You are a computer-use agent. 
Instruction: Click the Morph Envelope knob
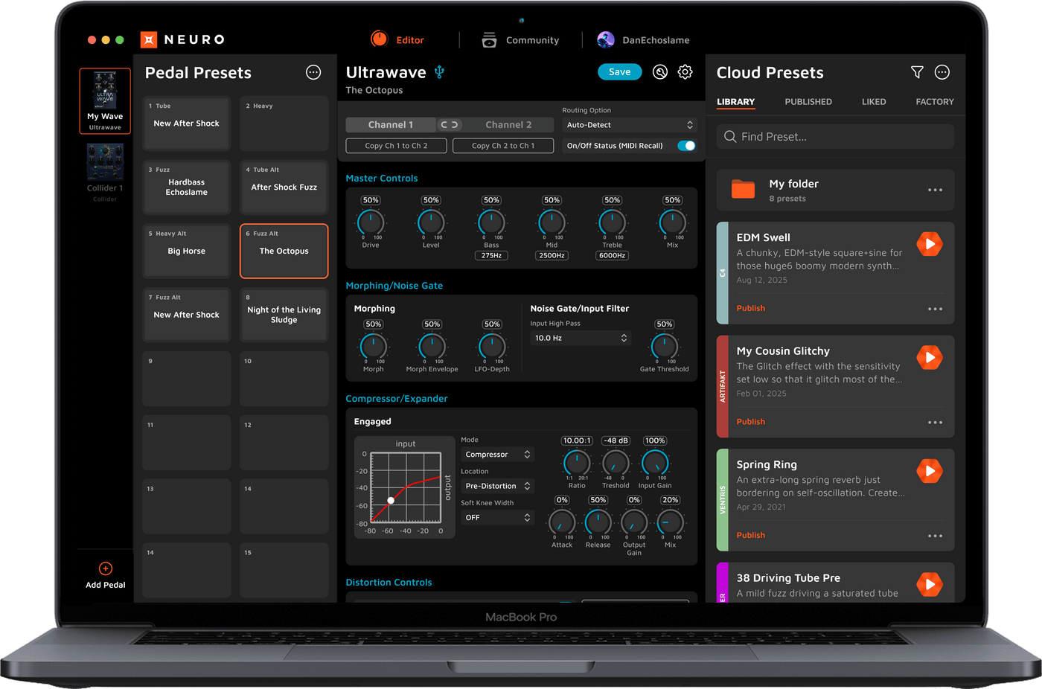[432, 346]
